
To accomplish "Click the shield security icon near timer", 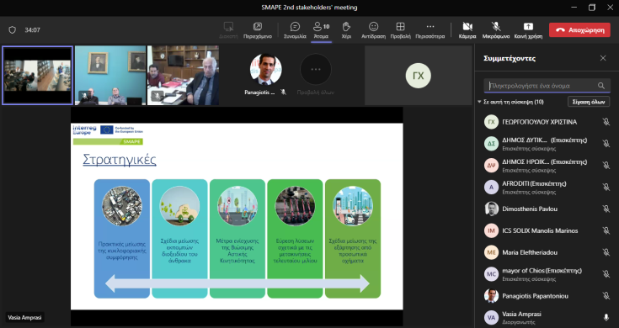I will point(13,30).
